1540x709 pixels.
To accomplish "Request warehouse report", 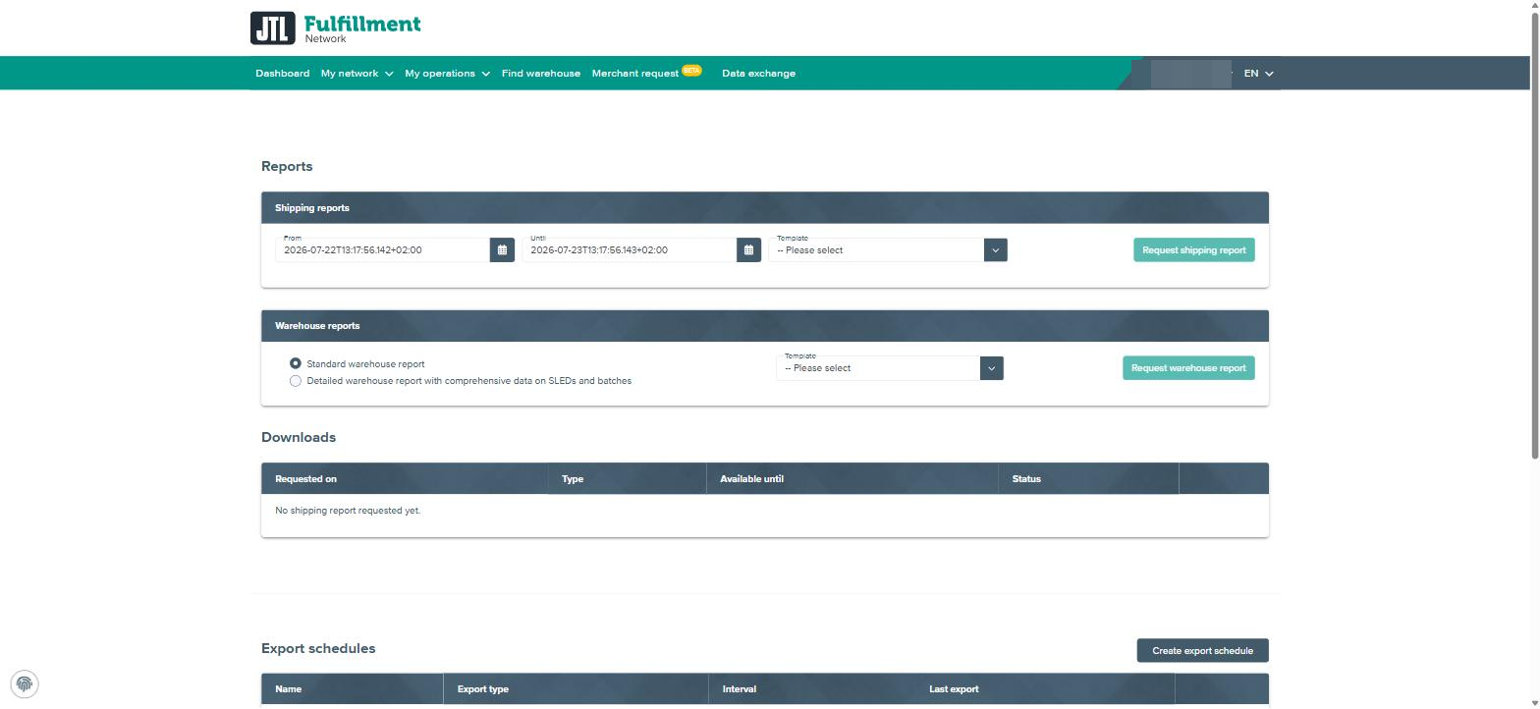I will coord(1188,368).
